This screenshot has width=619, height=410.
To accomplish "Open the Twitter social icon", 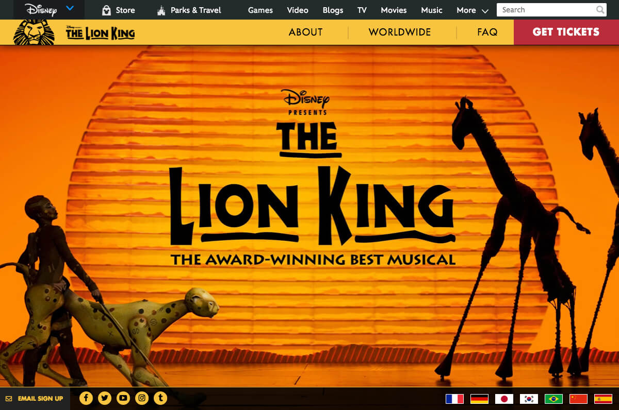I will [105, 398].
